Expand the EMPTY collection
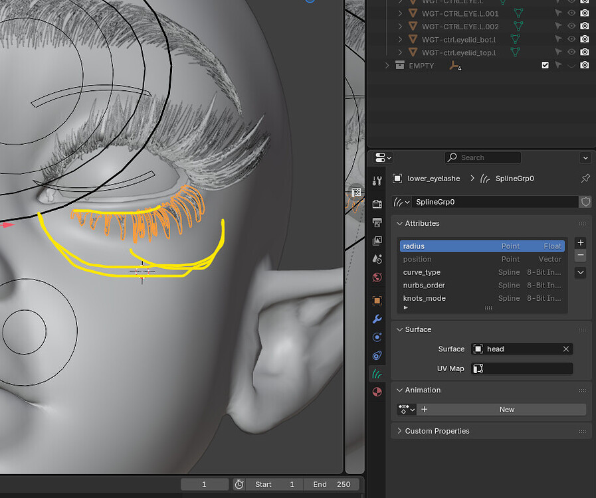Screen dimensions: 596x498 (387, 65)
